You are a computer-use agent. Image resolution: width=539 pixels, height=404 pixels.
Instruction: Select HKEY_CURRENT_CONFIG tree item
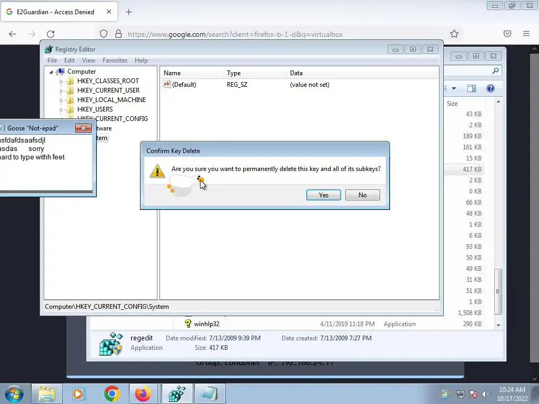click(x=113, y=119)
